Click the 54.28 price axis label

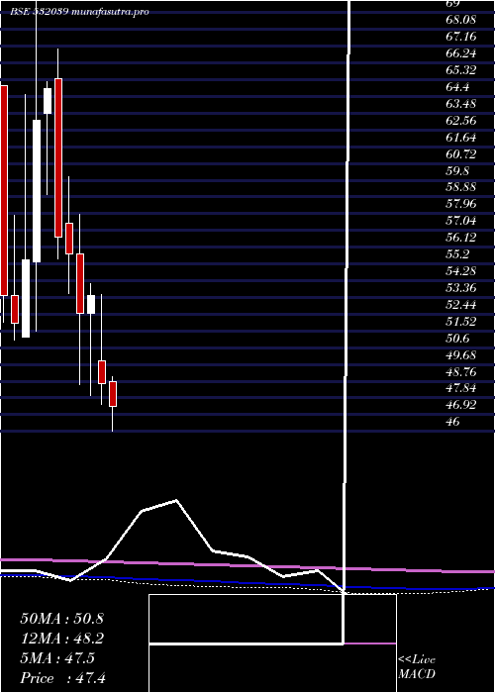coord(461,272)
